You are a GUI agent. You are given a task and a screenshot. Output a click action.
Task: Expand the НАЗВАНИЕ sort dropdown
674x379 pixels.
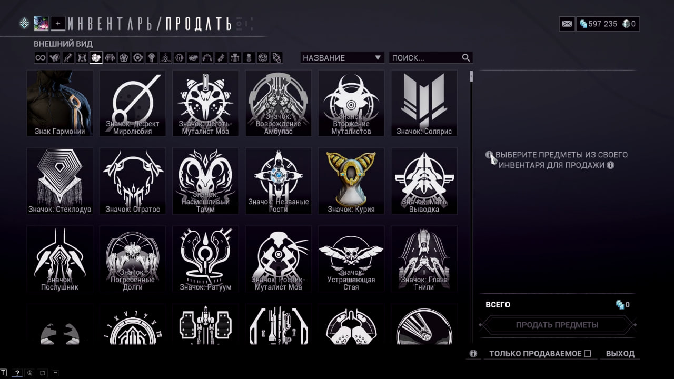[x=342, y=58]
